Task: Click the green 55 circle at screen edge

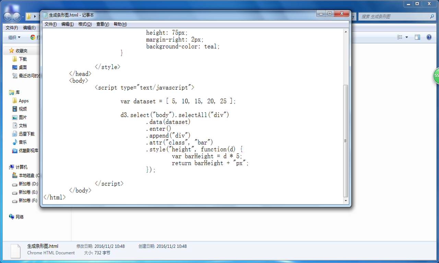Action: 436,76
